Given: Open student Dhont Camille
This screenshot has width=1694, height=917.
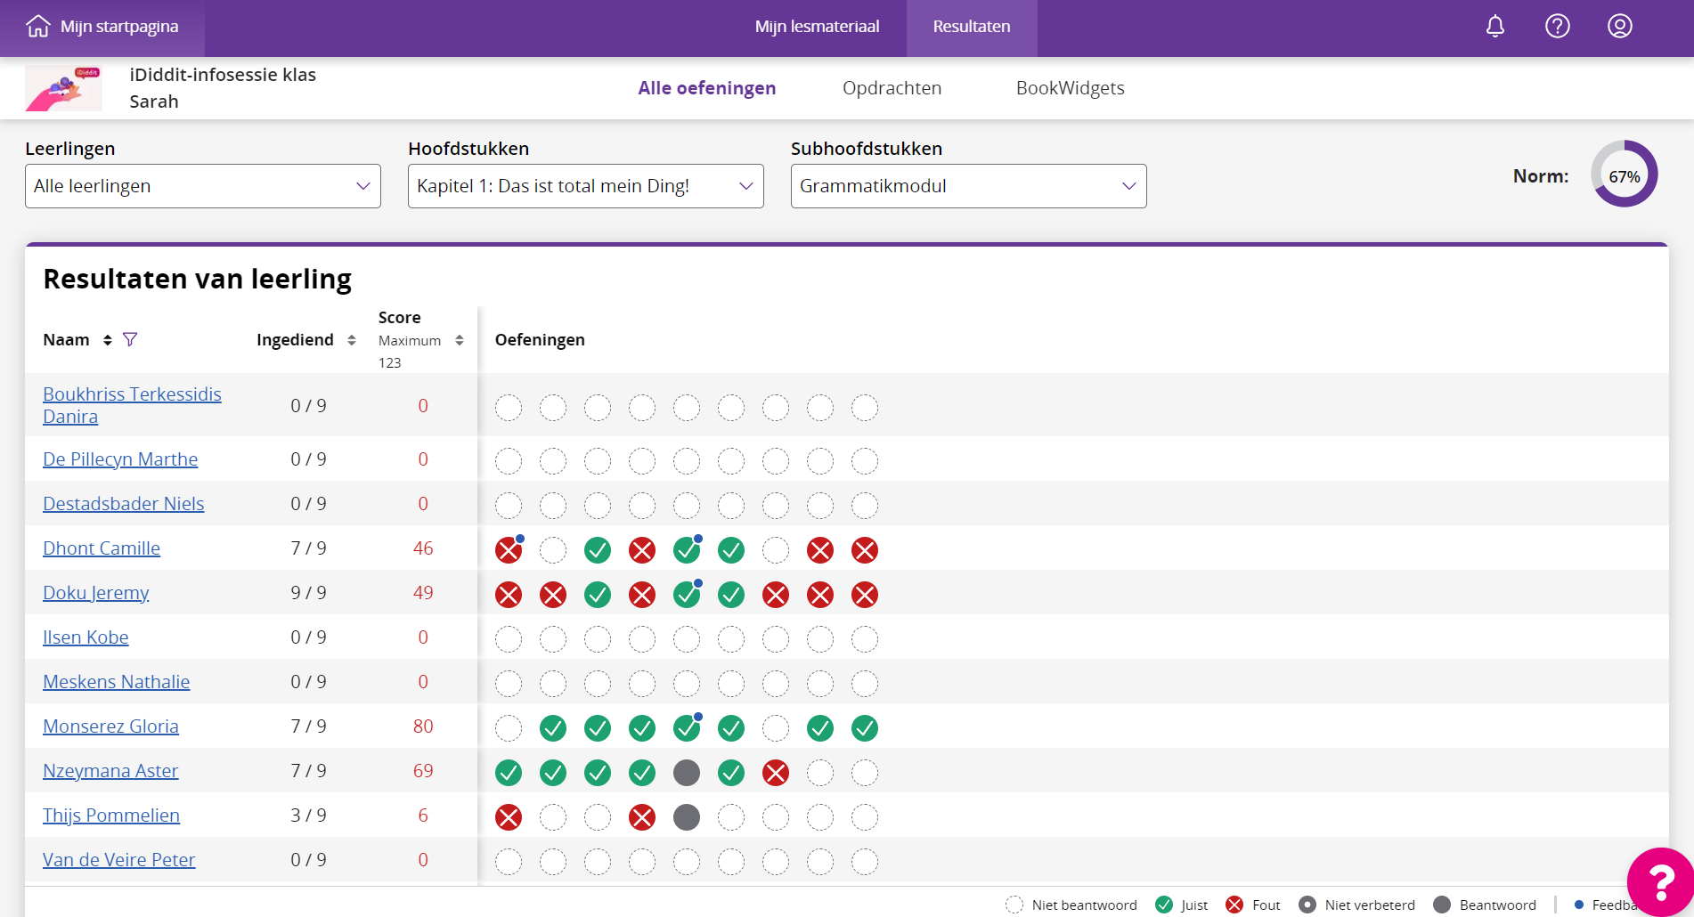Looking at the screenshot, I should tap(102, 548).
